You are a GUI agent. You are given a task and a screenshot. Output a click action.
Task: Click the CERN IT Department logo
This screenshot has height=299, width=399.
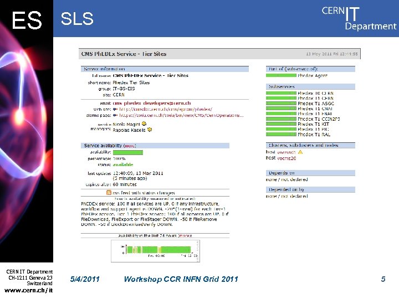tap(359, 18)
